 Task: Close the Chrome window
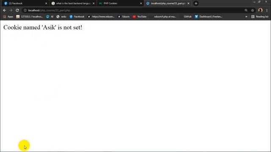pos(266,2)
